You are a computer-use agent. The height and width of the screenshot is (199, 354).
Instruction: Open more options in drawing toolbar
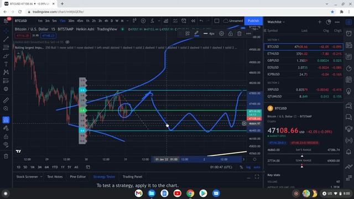248,33
